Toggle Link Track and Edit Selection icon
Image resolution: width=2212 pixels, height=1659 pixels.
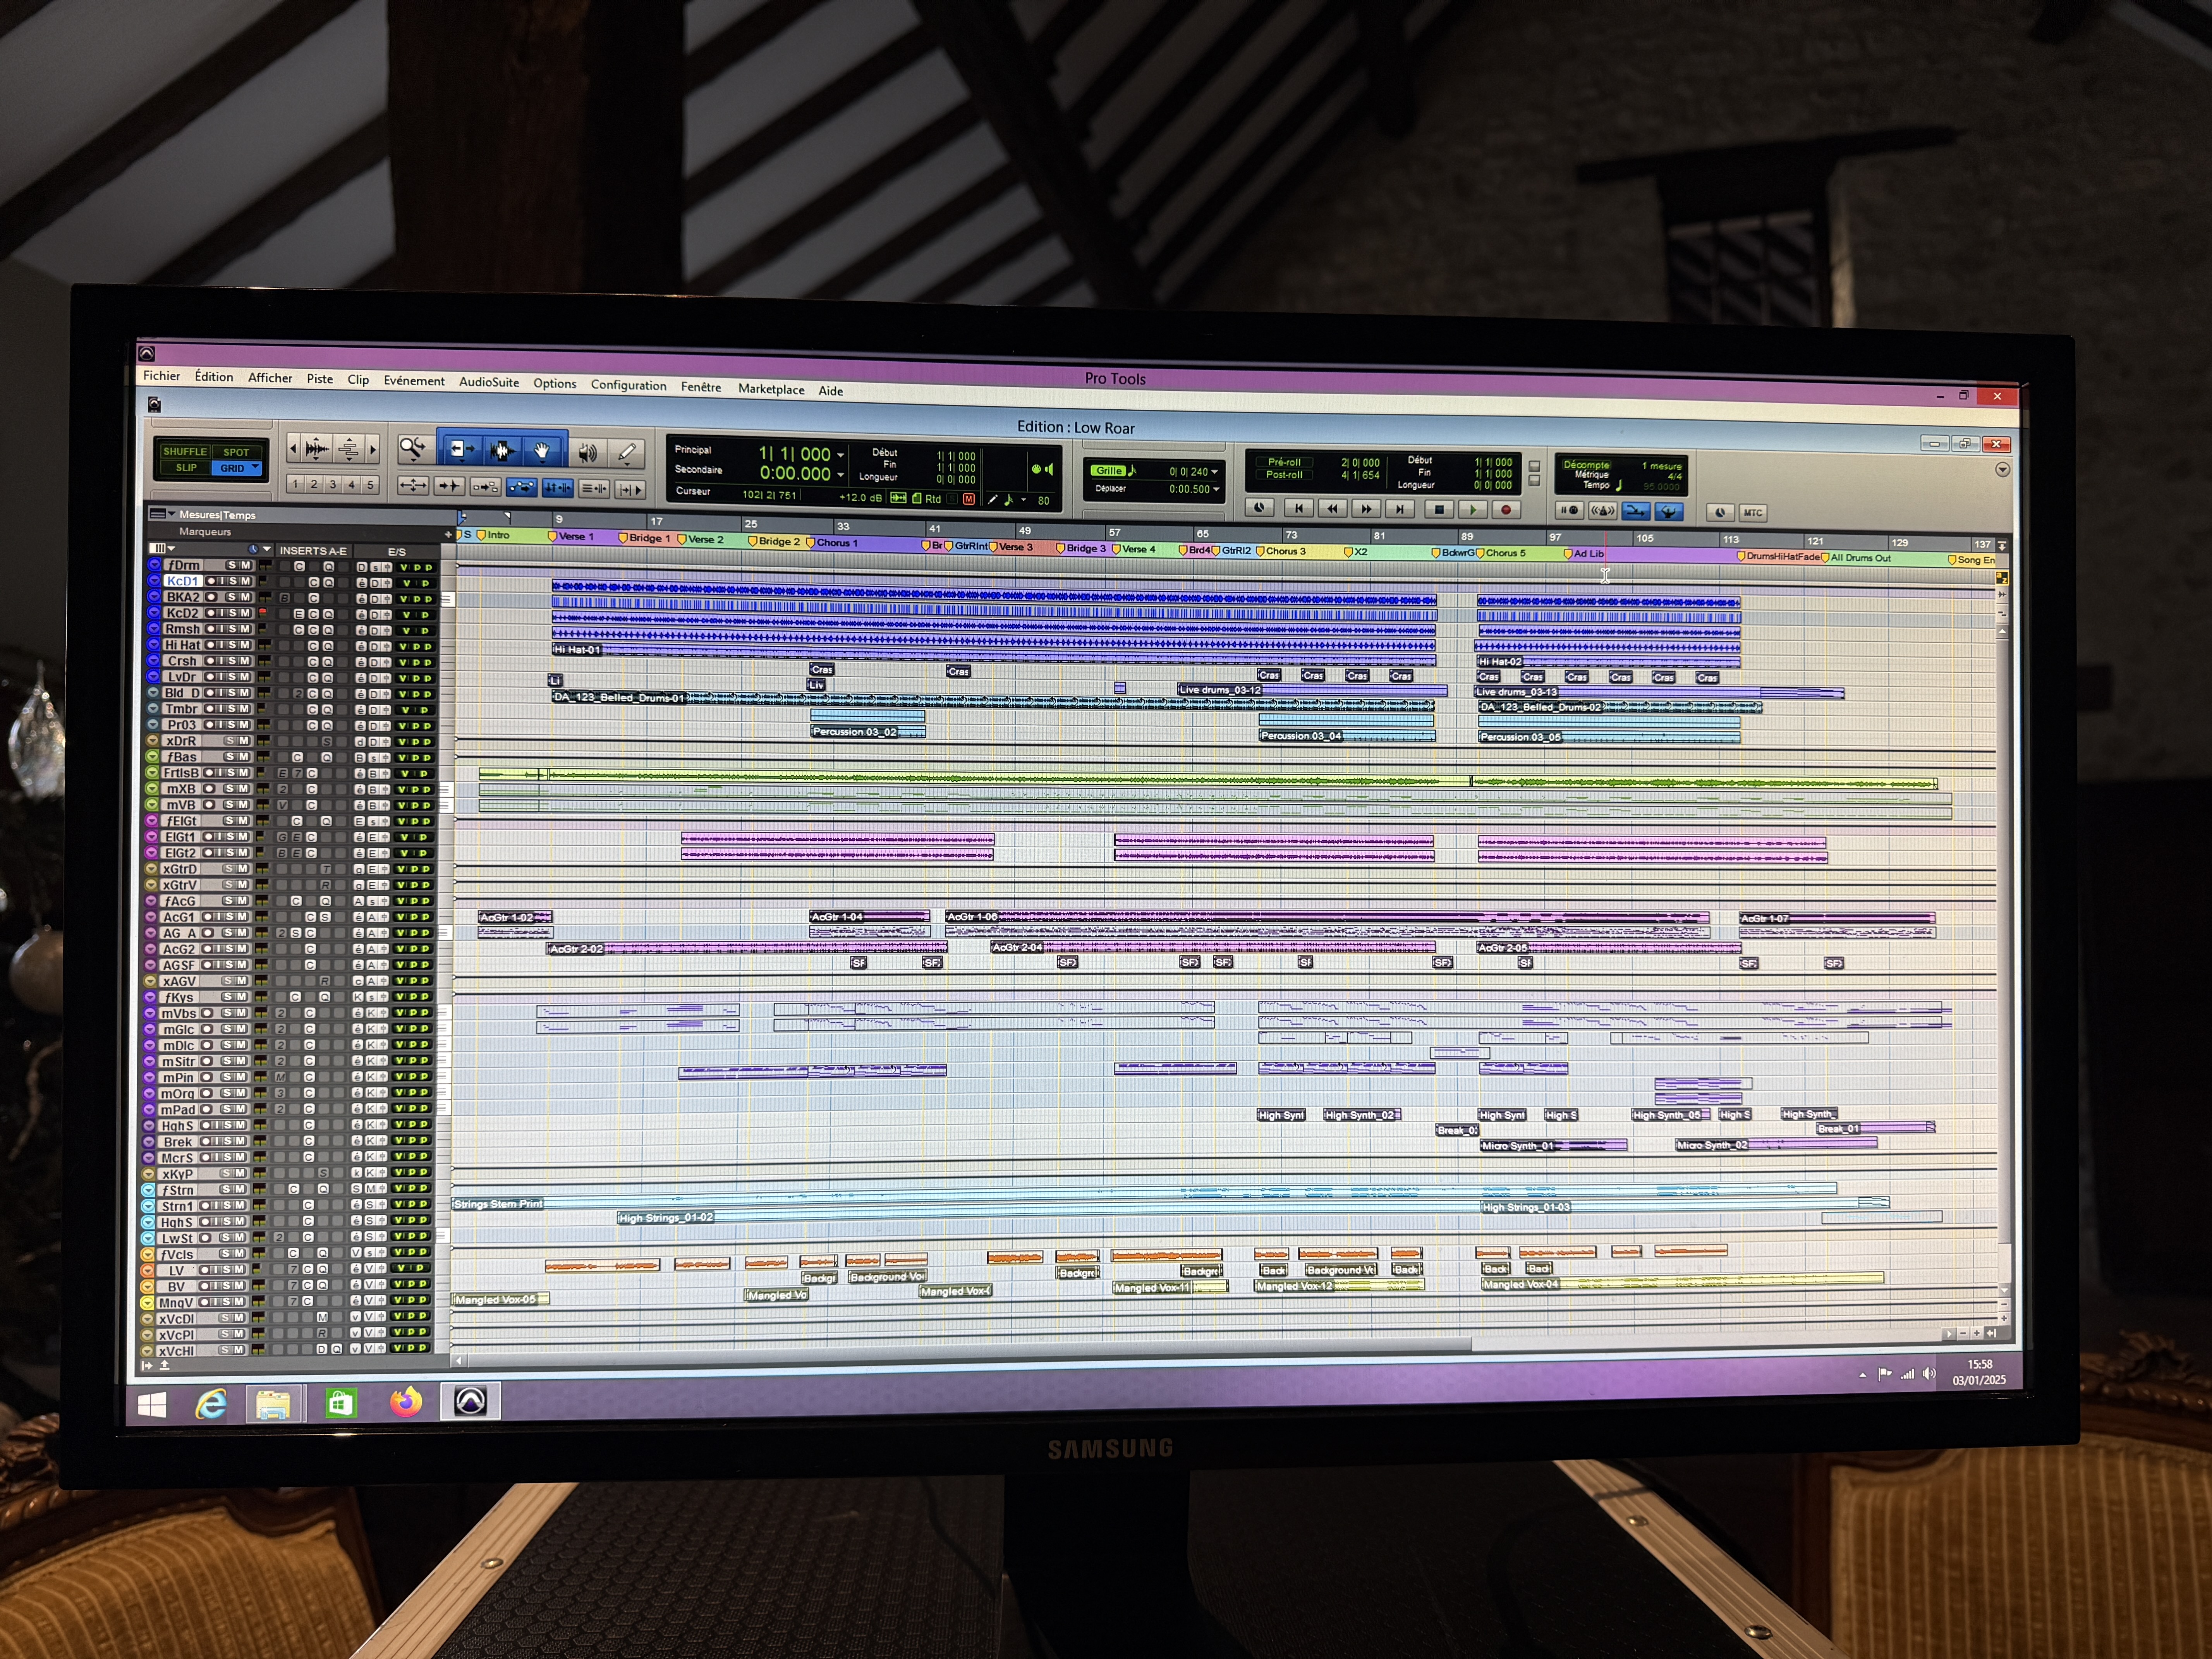click(x=594, y=489)
